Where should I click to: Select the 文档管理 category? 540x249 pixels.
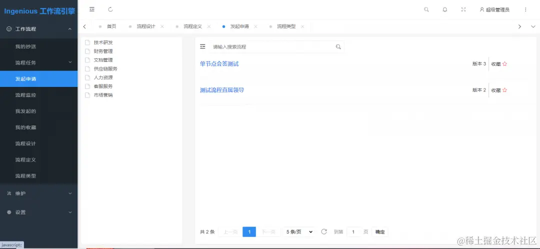coord(103,60)
